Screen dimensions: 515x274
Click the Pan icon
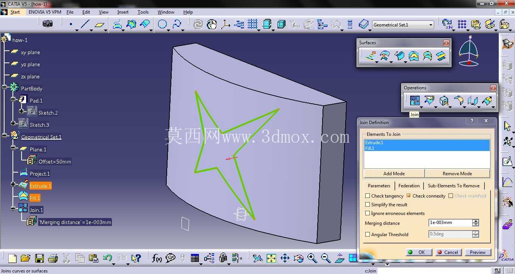coord(285,258)
